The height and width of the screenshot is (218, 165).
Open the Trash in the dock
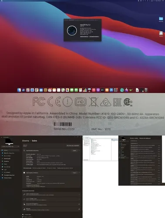[146, 90]
